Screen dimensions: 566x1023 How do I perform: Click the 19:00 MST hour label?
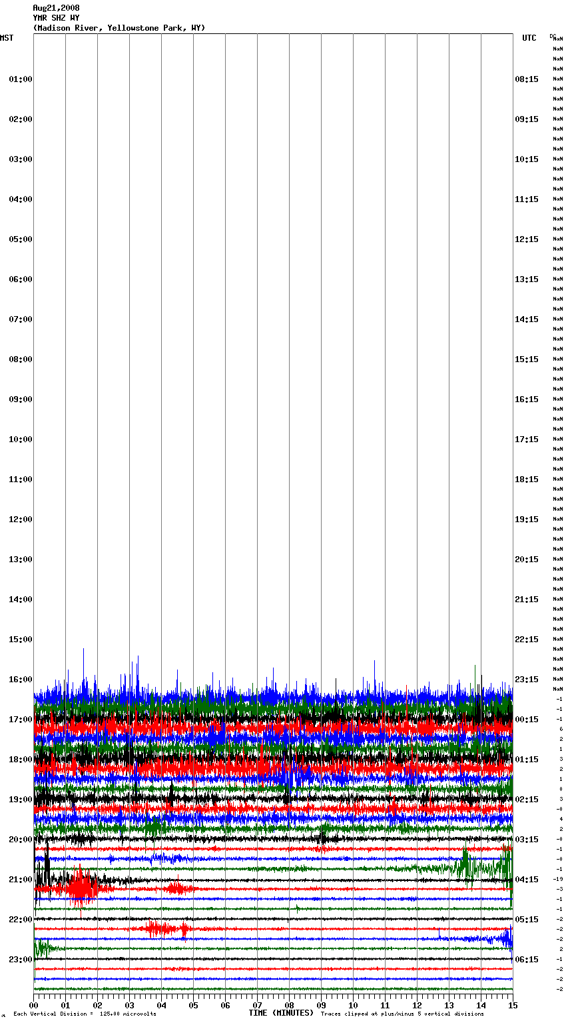click(21, 800)
